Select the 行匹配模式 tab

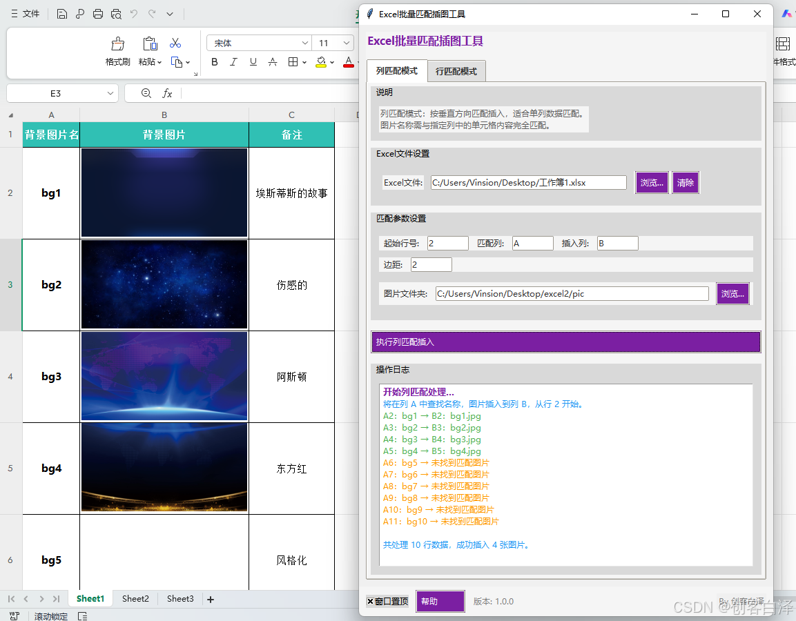[456, 72]
